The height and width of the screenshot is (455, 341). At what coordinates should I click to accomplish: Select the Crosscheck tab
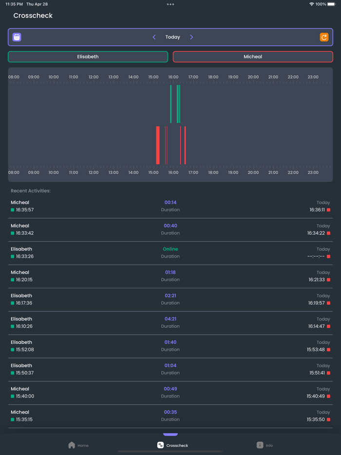(172, 445)
